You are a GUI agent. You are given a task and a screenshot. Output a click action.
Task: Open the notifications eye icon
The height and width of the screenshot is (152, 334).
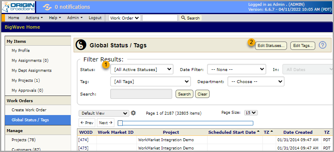point(47,7)
